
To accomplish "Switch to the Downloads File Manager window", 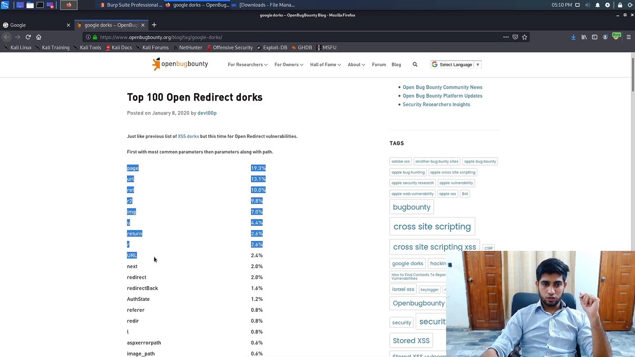I will pyautogui.click(x=263, y=5).
